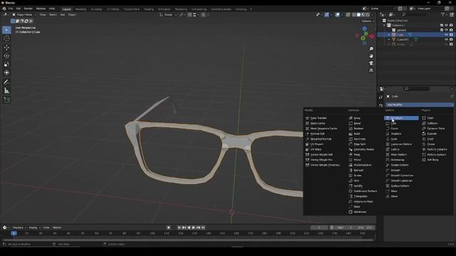Expand the Cube.001 tree item
Screen dimensions: 456x256
[x=389, y=40]
